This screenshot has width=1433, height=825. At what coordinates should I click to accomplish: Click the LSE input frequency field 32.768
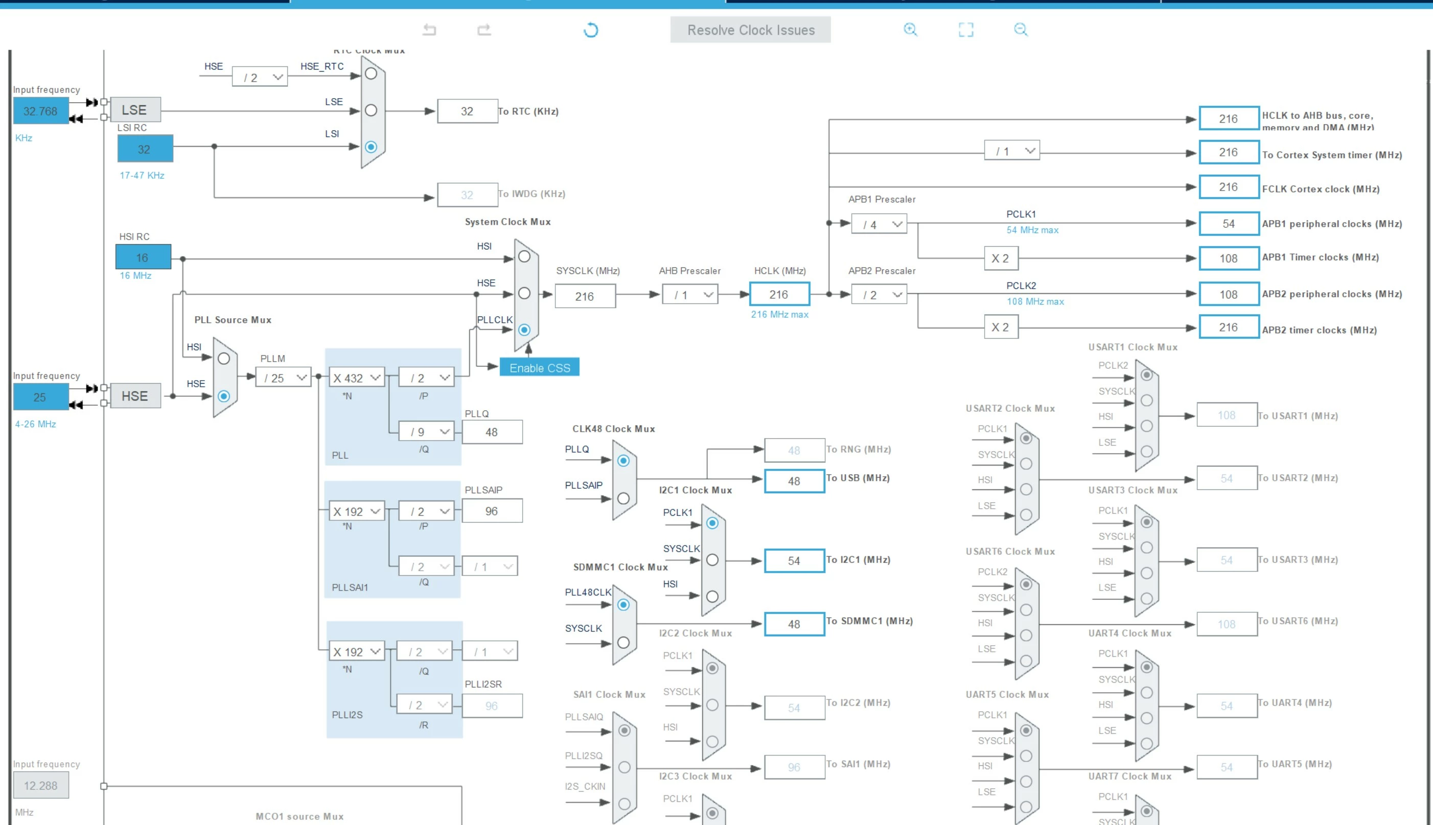pos(41,111)
